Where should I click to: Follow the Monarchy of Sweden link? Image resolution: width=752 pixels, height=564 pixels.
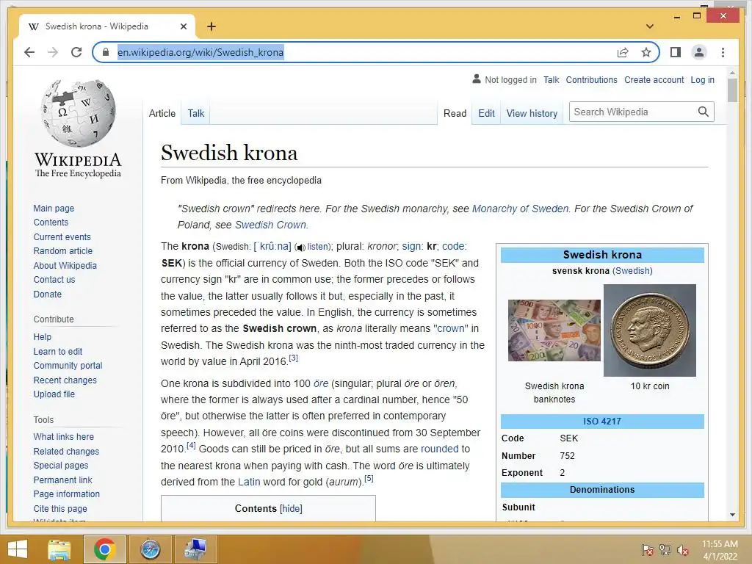[520, 209]
